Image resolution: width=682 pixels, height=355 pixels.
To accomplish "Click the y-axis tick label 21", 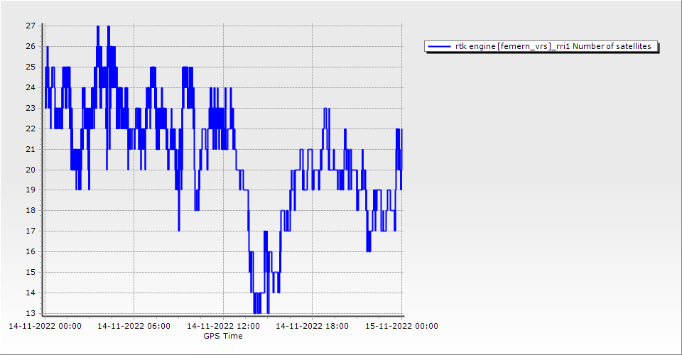I will tap(31, 149).
